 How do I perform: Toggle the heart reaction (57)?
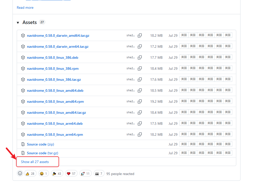tap(71, 173)
